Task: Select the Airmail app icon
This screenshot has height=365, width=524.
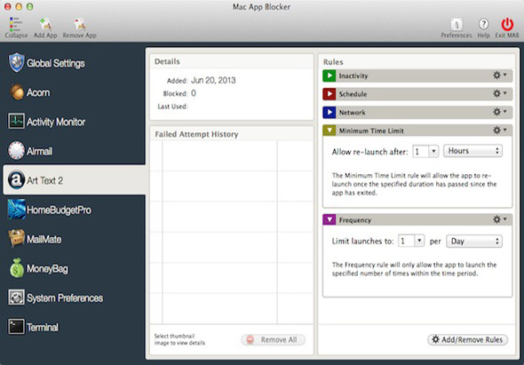Action: 16,150
